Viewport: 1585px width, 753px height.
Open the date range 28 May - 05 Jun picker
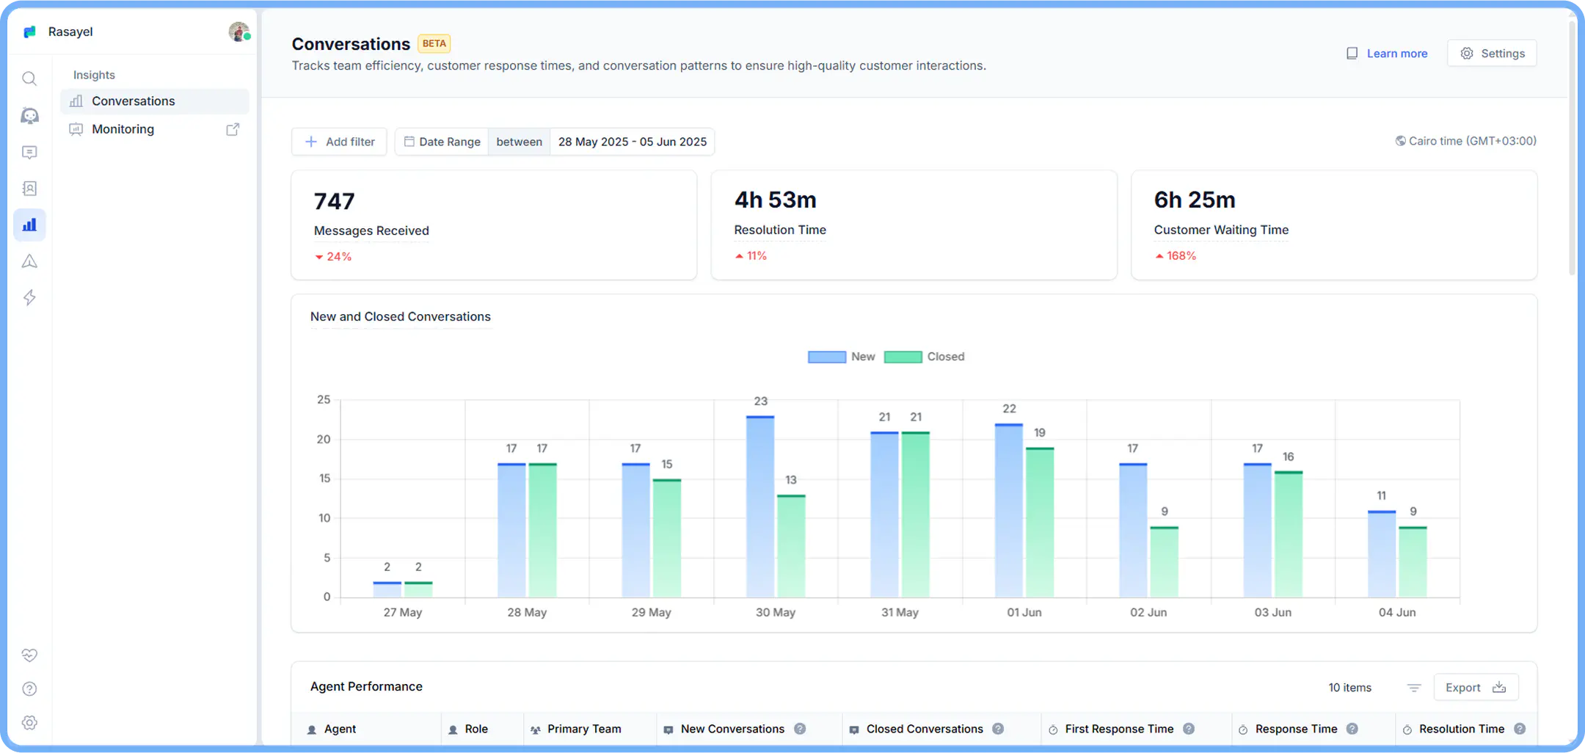coord(632,142)
